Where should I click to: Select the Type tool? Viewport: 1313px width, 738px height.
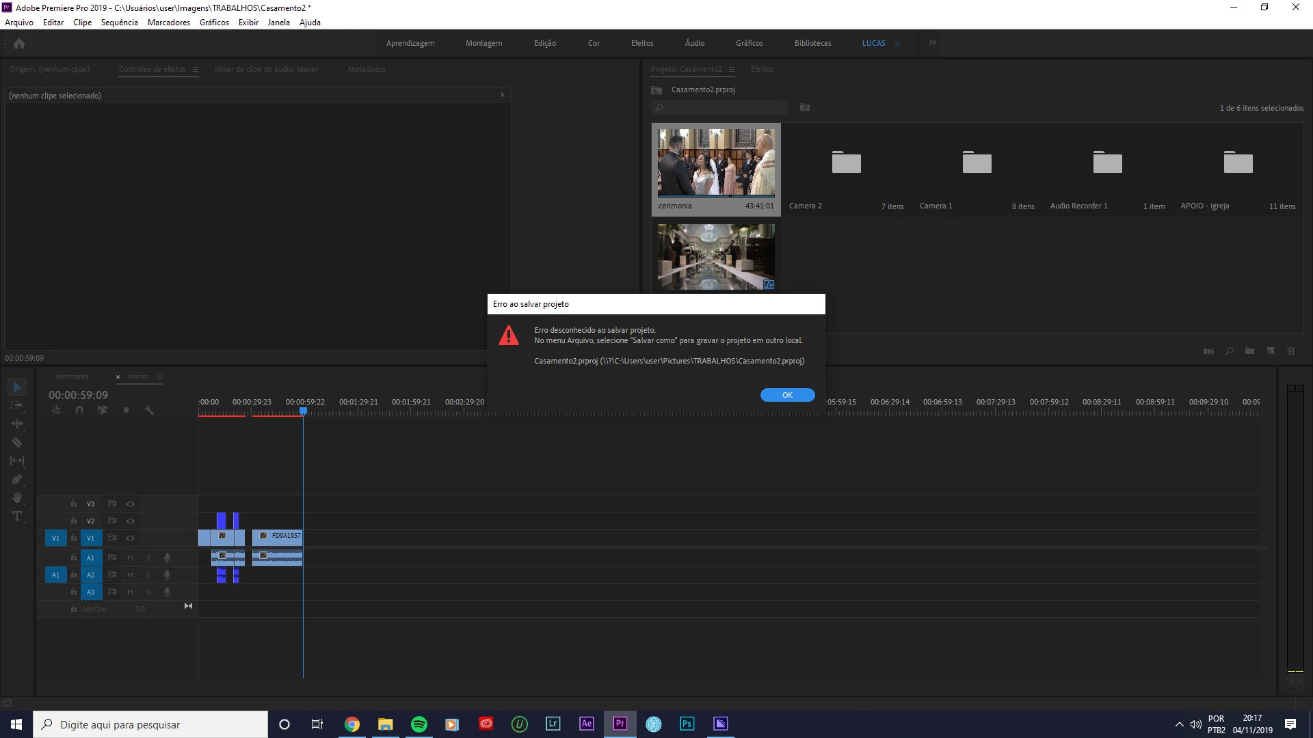(17, 516)
